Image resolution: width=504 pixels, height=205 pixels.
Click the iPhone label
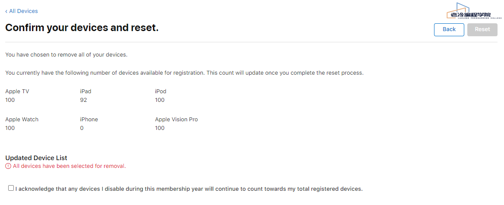pos(89,120)
